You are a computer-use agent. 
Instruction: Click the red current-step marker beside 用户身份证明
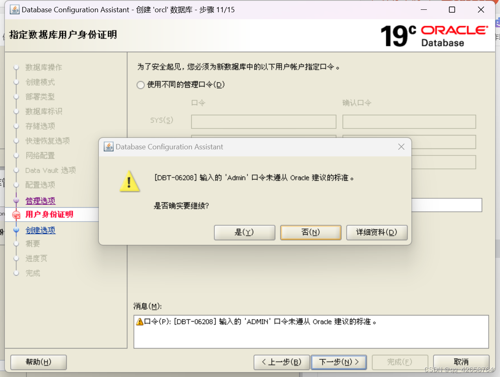16,215
